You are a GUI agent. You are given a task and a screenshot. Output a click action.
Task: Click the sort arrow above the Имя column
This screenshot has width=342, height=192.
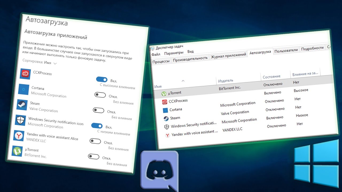pyautogui.click(x=183, y=81)
